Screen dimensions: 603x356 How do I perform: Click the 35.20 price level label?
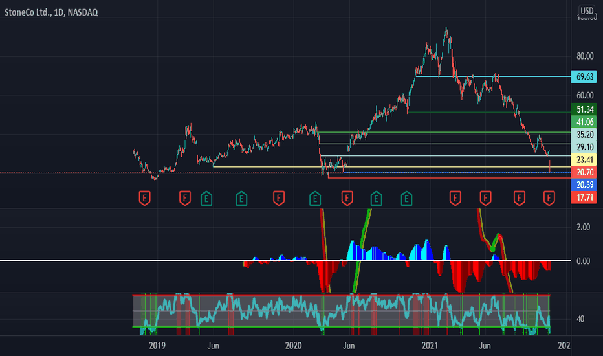pyautogui.click(x=584, y=135)
